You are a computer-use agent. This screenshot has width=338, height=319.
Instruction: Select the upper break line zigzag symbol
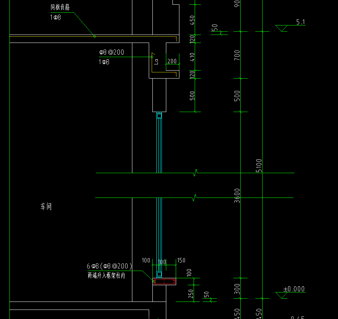point(195,173)
